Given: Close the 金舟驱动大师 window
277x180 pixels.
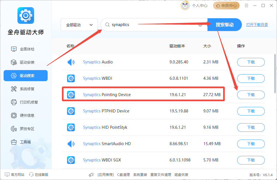Looking at the screenshot, I should [x=271, y=6].
